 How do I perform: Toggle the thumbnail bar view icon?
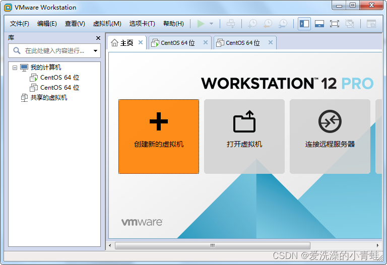pyautogui.click(x=319, y=24)
